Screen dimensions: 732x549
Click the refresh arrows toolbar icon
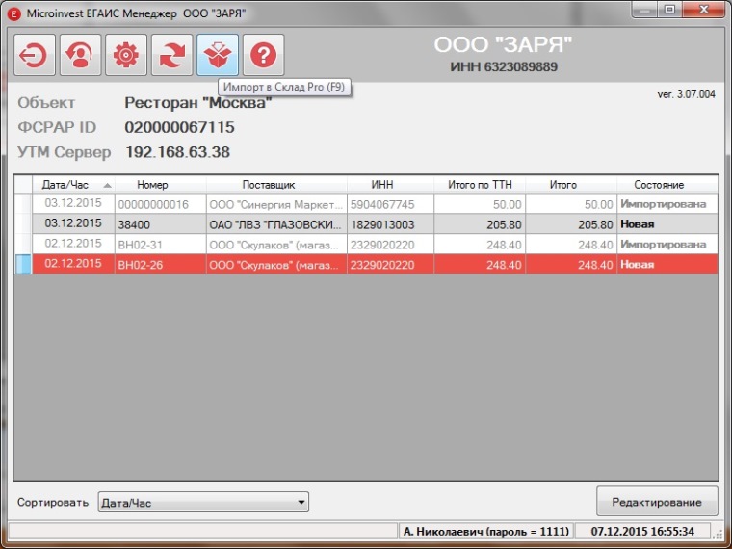(171, 57)
